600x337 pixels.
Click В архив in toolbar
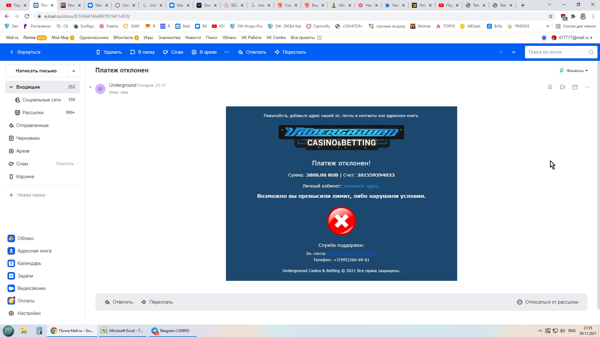[204, 52]
